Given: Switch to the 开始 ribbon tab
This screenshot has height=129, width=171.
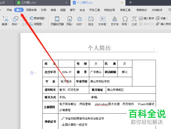Looking at the screenshot, I should click(9, 10).
